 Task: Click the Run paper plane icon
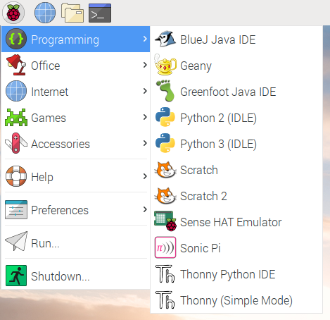tap(16, 241)
